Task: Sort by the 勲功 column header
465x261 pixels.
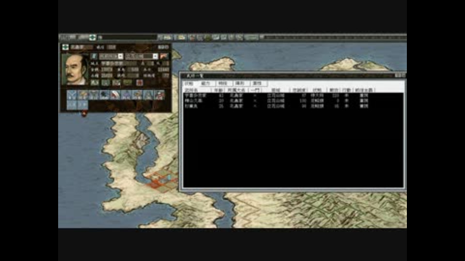Action: tap(334, 90)
